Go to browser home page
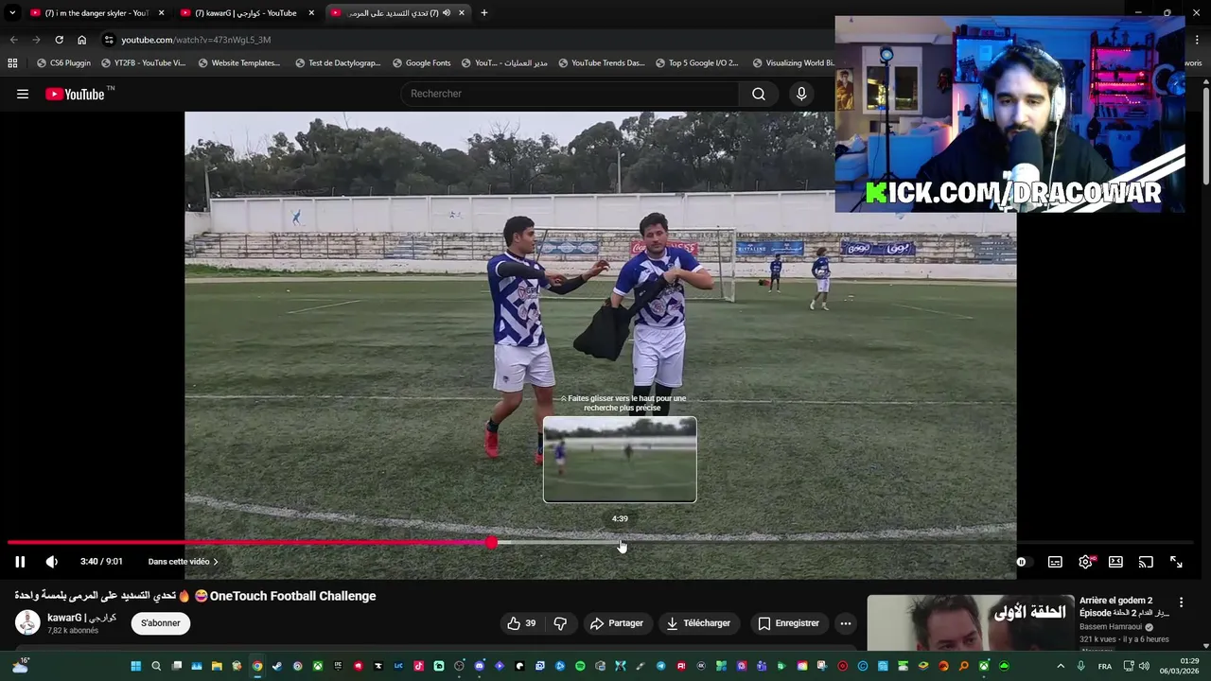This screenshot has height=681, width=1211. point(81,40)
